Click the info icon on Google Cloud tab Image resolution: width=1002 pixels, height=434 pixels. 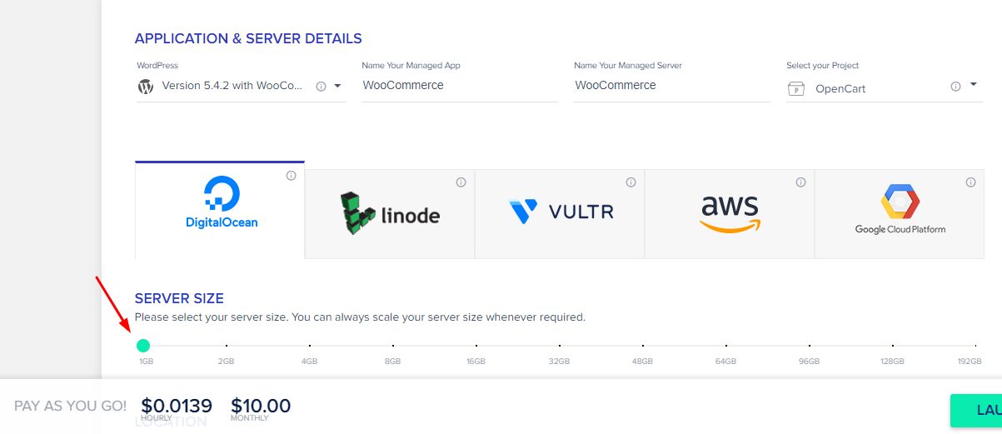[x=970, y=182]
